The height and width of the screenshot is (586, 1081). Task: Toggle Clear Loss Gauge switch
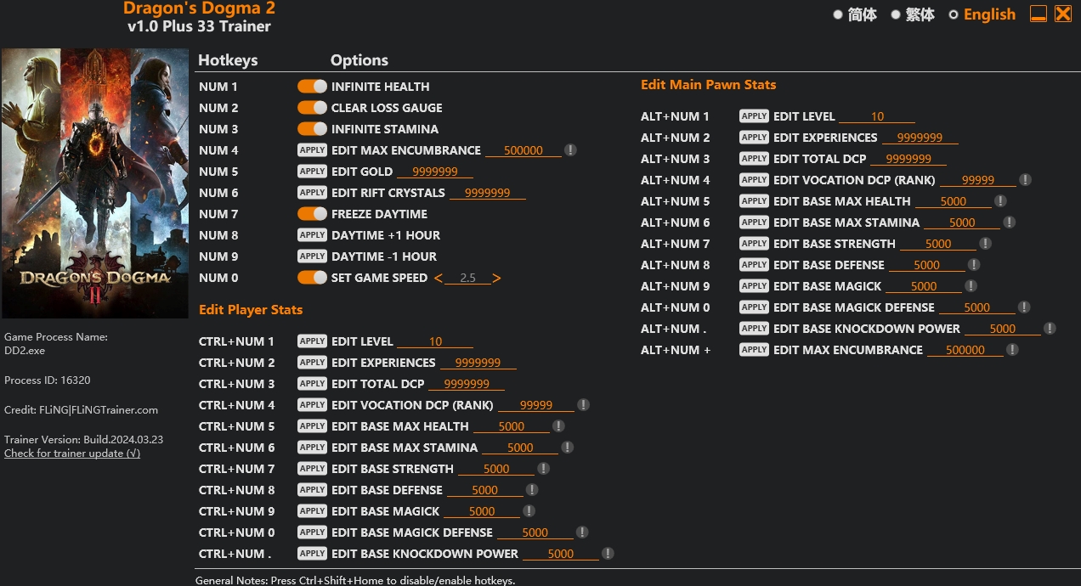(312, 108)
